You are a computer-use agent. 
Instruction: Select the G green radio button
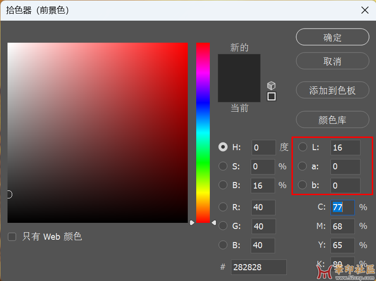click(223, 226)
